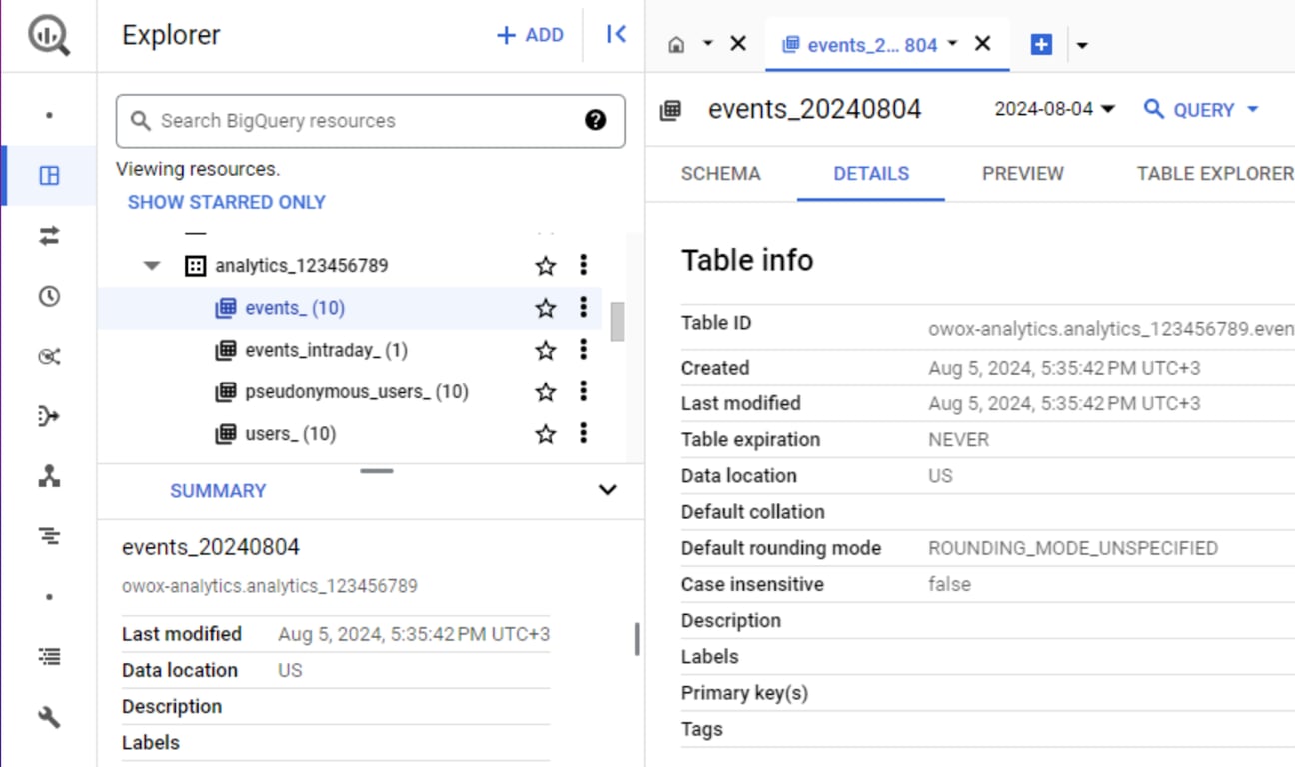Screen dimensions: 1295x767
Task: Select the events_ (10) tree row
Action: tap(350, 308)
